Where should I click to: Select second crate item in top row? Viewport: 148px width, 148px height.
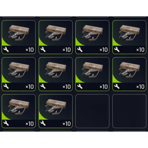pyautogui.click(x=56, y=37)
